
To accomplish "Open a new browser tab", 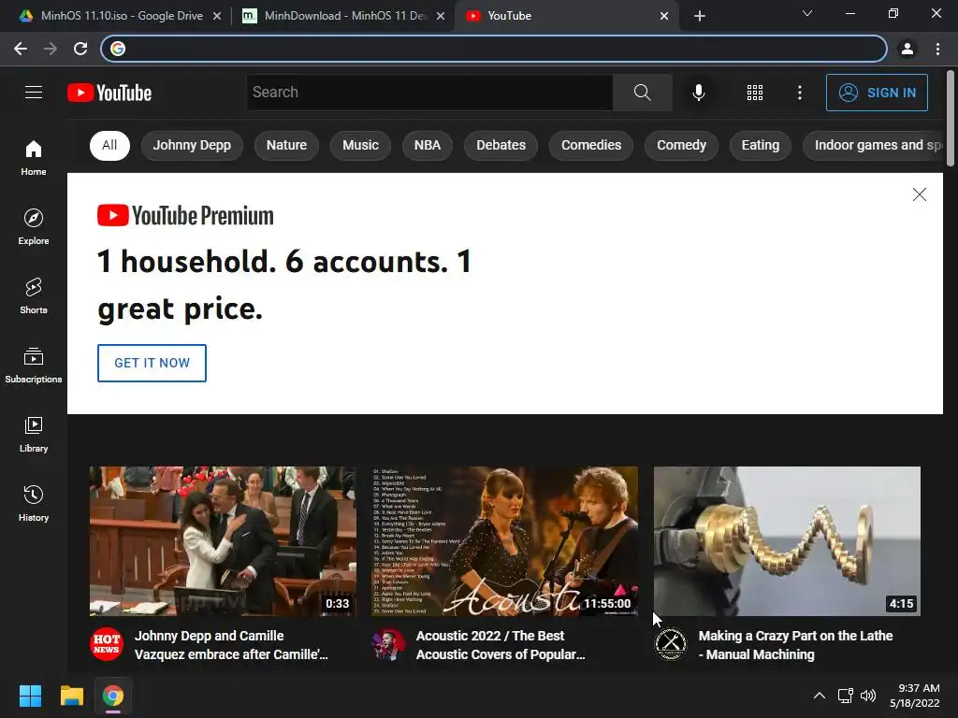I will tap(700, 16).
